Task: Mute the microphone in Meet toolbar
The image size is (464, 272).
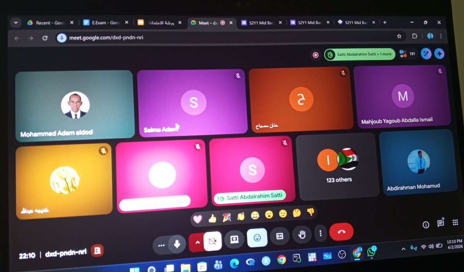Action: (x=177, y=245)
